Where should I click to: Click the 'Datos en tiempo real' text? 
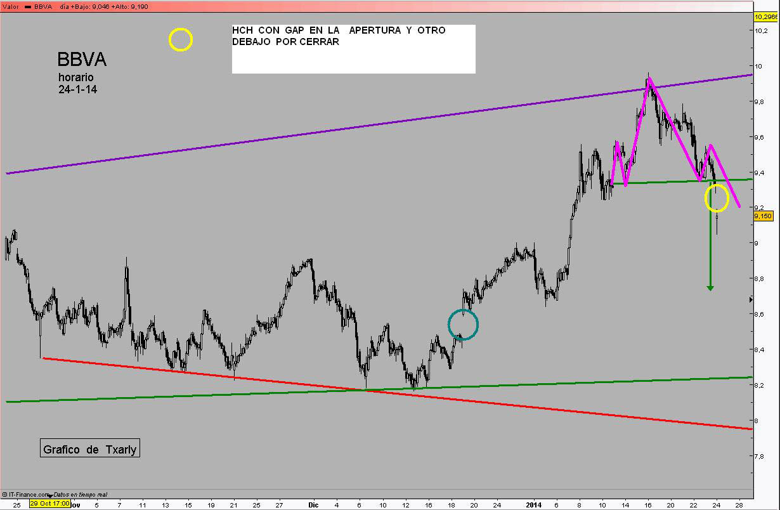81,494
